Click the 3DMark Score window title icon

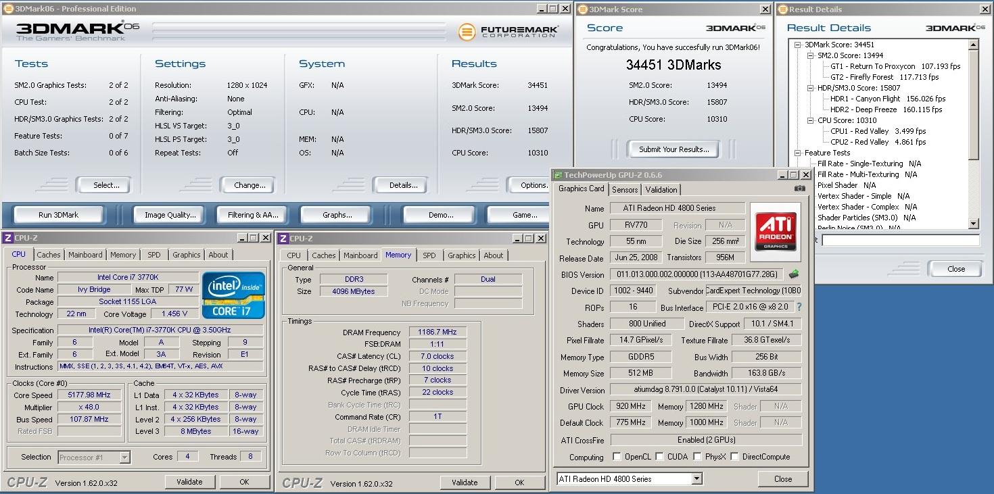tap(582, 9)
